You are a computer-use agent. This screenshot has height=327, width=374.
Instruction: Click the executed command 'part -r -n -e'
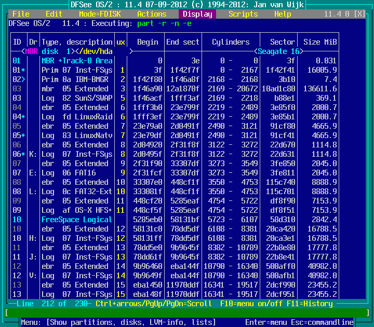[x=164, y=23]
